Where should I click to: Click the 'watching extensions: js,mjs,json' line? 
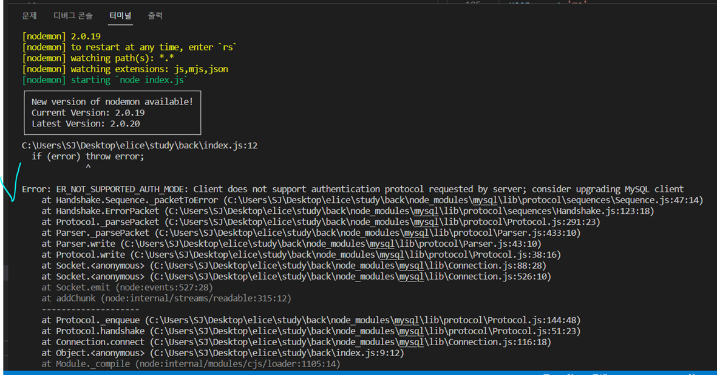coord(125,69)
